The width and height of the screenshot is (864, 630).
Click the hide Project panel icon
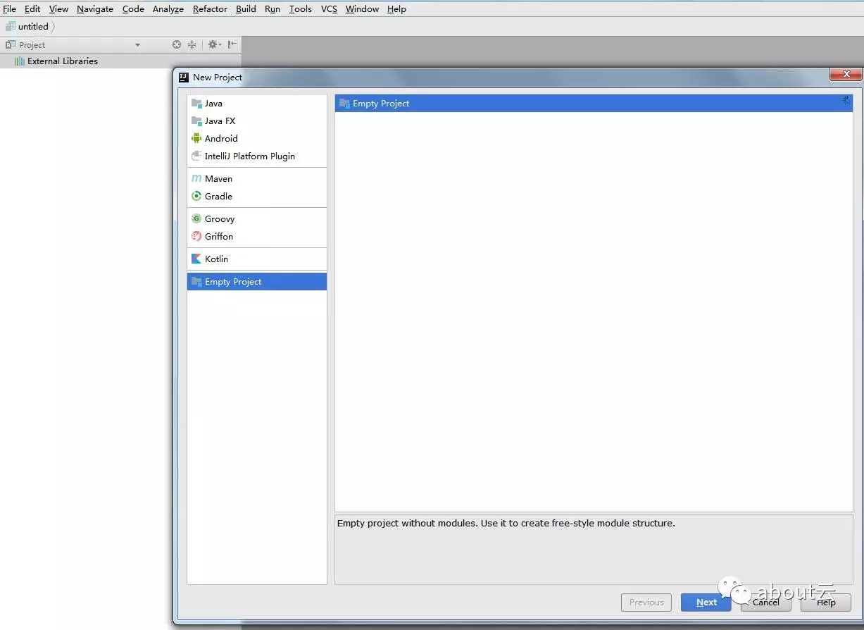pos(232,44)
